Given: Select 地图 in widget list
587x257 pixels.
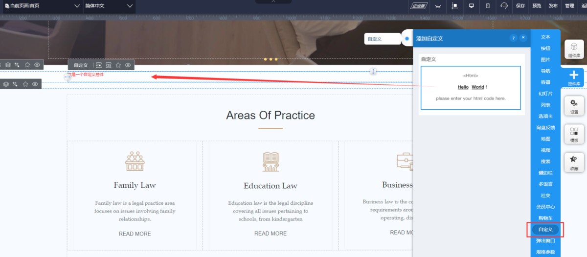Looking at the screenshot, I should 545,139.
